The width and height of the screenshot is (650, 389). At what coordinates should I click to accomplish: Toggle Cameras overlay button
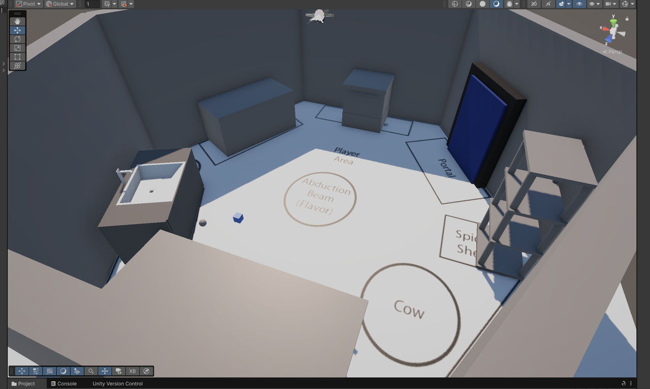point(118,371)
